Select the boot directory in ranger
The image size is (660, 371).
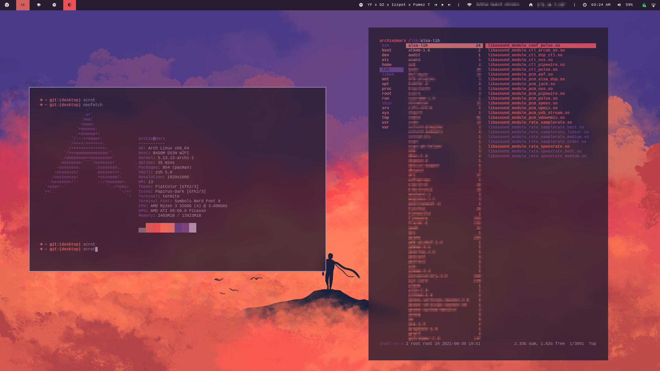(x=386, y=50)
